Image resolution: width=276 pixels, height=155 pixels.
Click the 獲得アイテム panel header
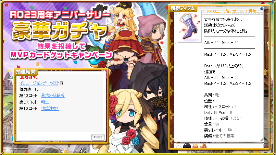(182, 8)
